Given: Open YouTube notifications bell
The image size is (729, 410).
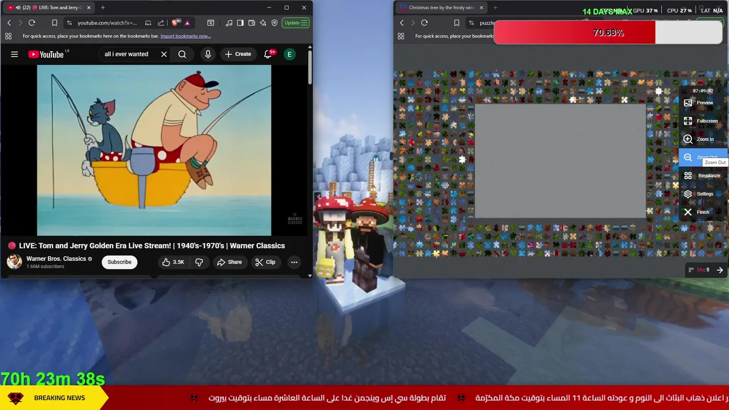Looking at the screenshot, I should (268, 54).
